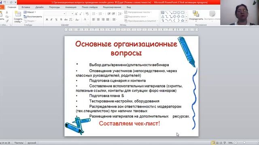Screen dimensions: 259x145
Task: Select the right arrow shape
Action: coord(174,17)
